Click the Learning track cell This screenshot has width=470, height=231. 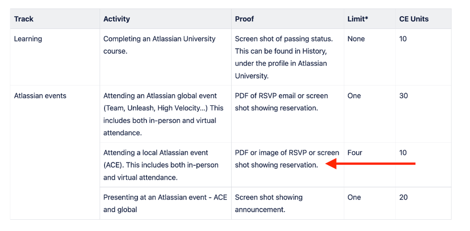(28, 39)
